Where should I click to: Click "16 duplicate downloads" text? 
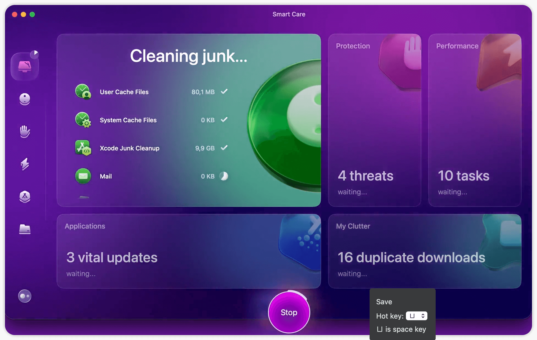pyautogui.click(x=411, y=257)
